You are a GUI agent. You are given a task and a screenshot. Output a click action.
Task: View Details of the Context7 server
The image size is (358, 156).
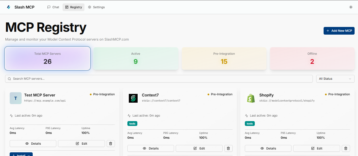(x=150, y=148)
